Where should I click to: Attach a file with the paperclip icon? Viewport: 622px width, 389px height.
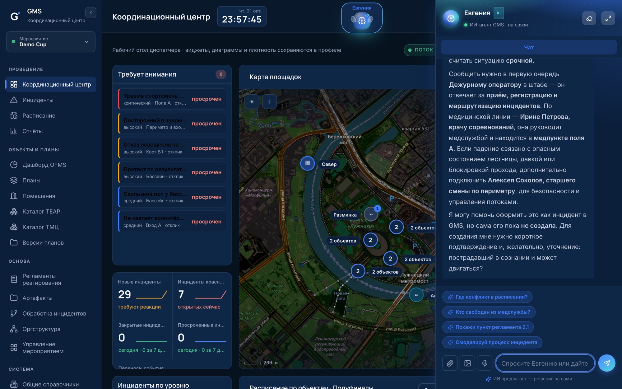(x=450, y=363)
